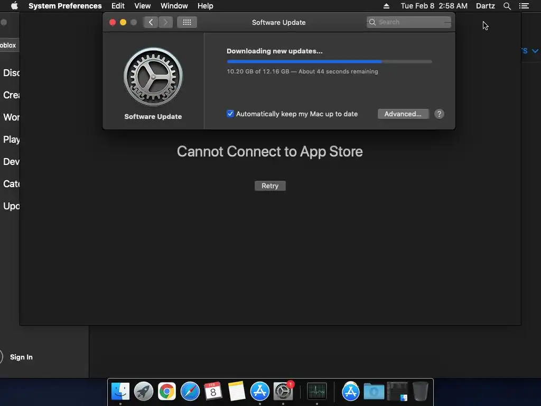Click the large Software Update gear icon
Screen dimensions: 541x406
click(x=153, y=77)
